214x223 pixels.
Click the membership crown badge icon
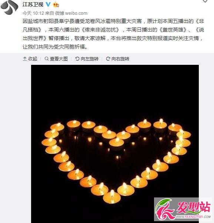coord(56,5)
